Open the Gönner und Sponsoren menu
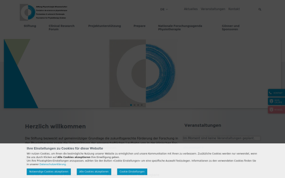The width and height of the screenshot is (285, 178). pyautogui.click(x=230, y=28)
